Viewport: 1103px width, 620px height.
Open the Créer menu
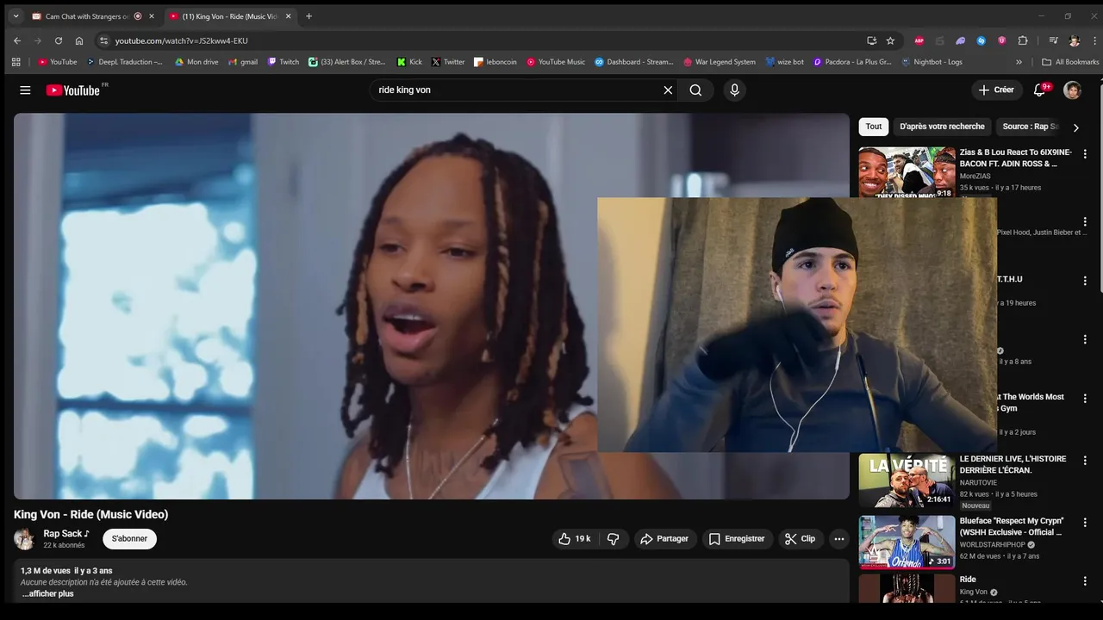(996, 90)
